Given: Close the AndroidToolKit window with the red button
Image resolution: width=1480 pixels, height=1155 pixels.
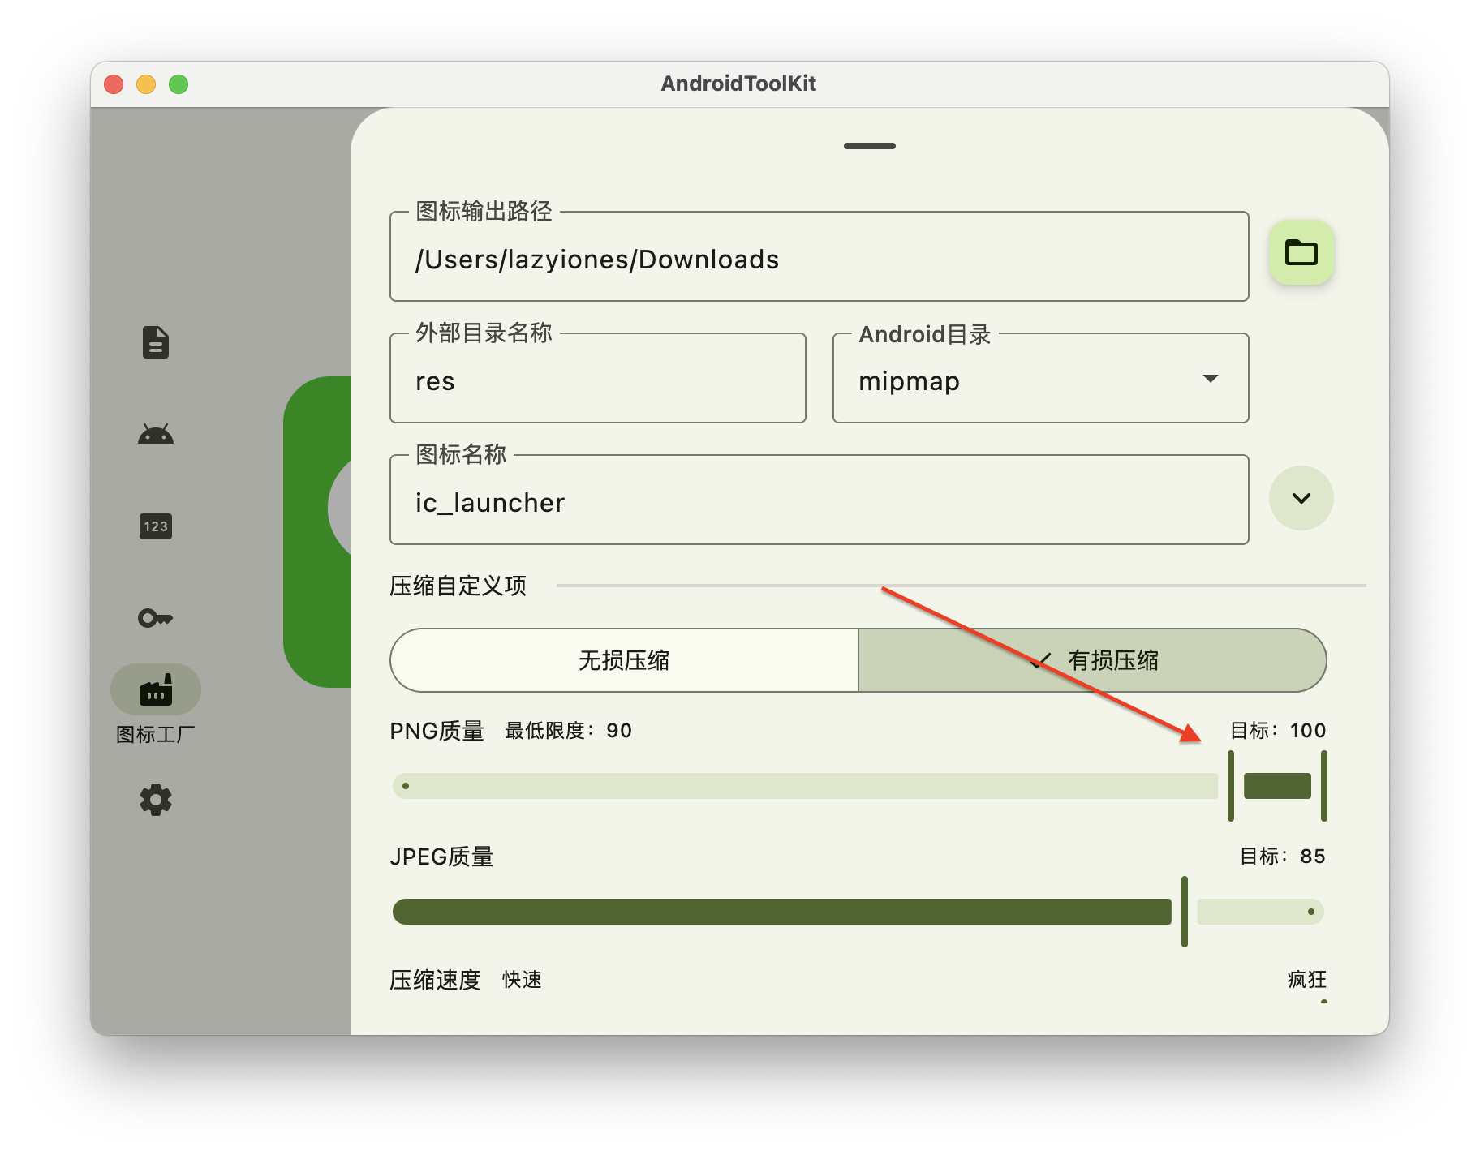Looking at the screenshot, I should [114, 84].
